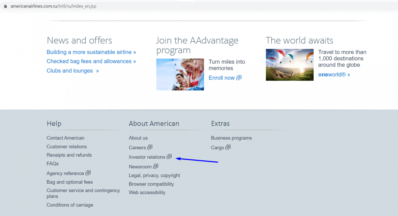
Task: Click the paragliders world awaits image
Action: (290, 65)
